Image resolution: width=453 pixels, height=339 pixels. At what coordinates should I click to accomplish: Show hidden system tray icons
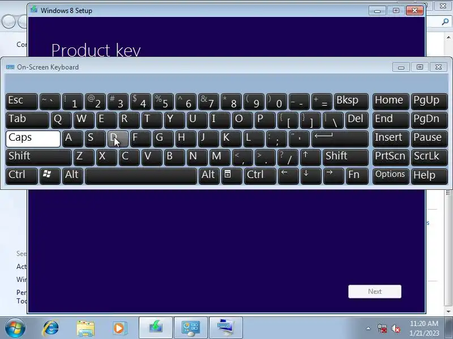click(x=369, y=328)
